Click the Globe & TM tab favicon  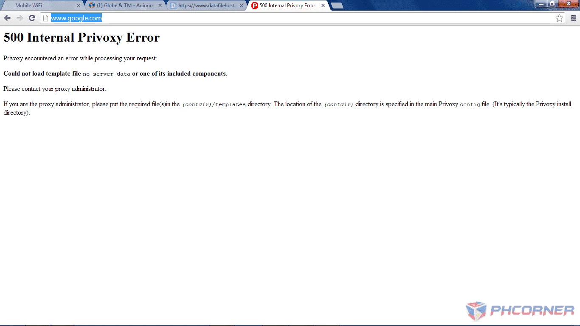click(92, 6)
